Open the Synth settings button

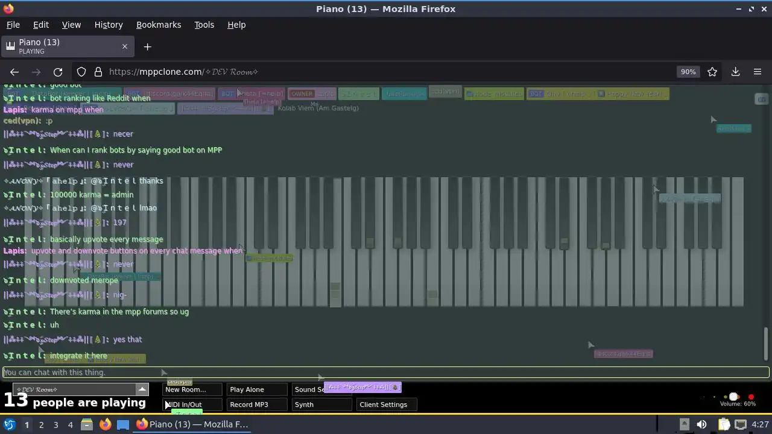coord(321,404)
